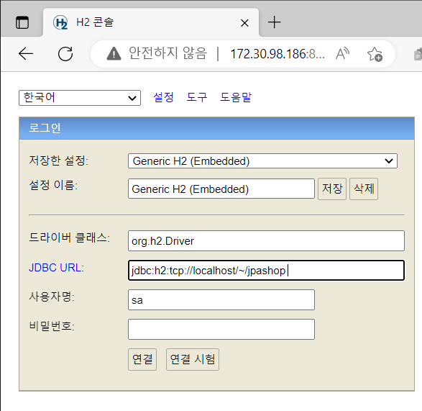
Task: Open the 설정 preferences link
Action: [x=163, y=97]
